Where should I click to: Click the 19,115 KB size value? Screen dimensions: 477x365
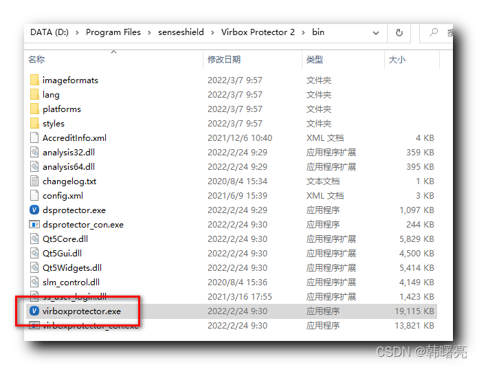(x=414, y=311)
